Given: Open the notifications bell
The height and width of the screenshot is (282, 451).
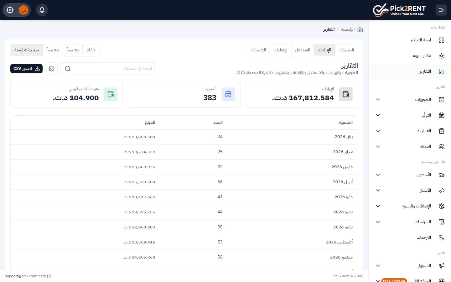Looking at the screenshot, I should click(42, 10).
